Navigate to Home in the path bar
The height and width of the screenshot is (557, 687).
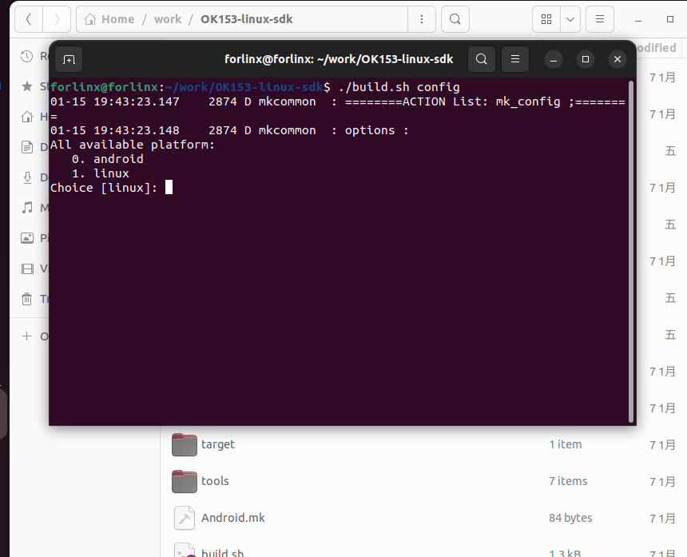[109, 19]
